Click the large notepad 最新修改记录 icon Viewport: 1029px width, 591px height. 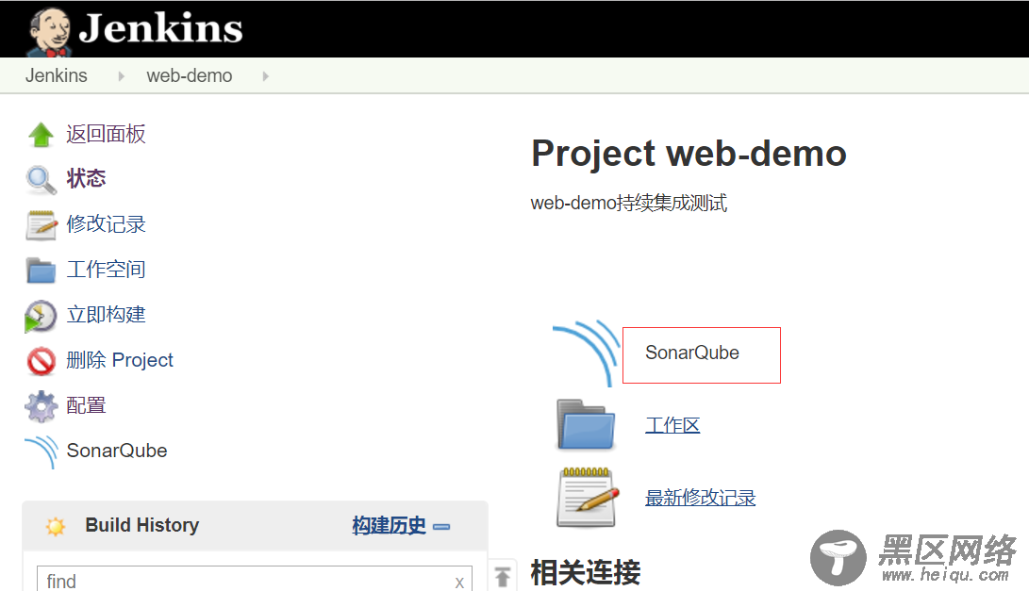coord(588,498)
